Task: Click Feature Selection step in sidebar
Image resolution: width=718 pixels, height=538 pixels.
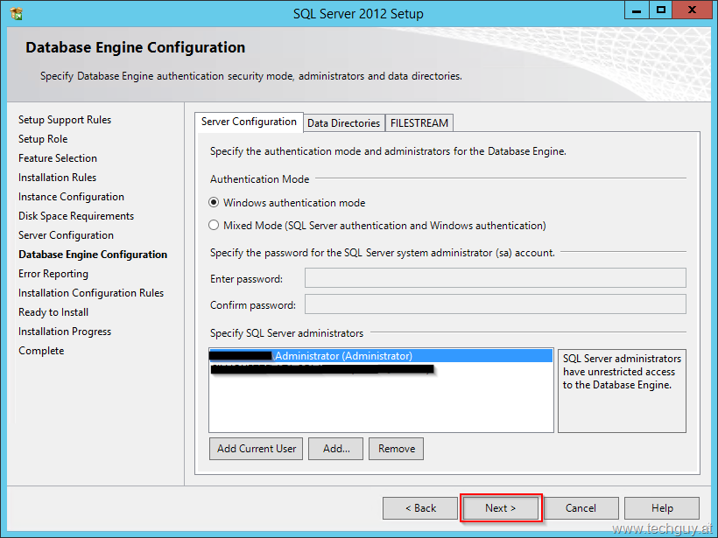Action: point(58,158)
